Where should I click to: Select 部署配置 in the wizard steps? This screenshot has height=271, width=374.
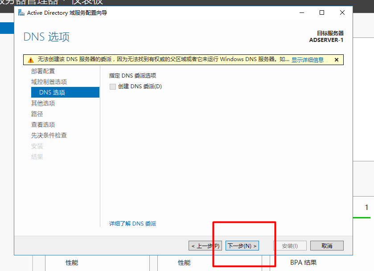click(x=43, y=71)
